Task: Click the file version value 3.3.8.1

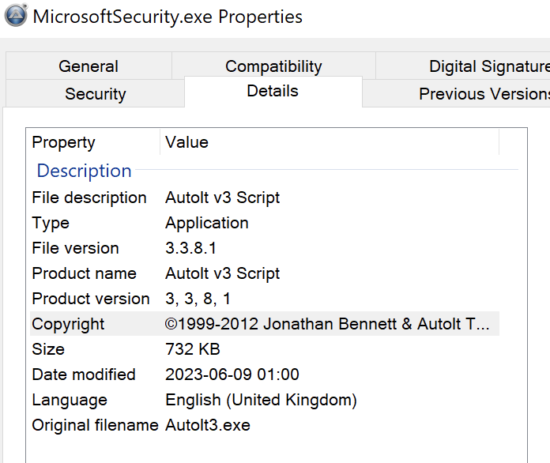Action: tap(190, 248)
